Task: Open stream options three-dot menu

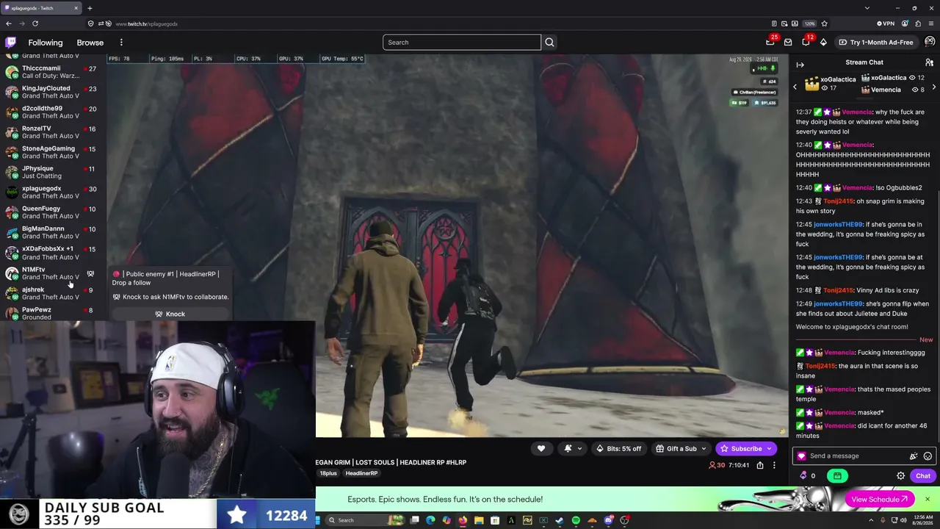Action: (774, 465)
